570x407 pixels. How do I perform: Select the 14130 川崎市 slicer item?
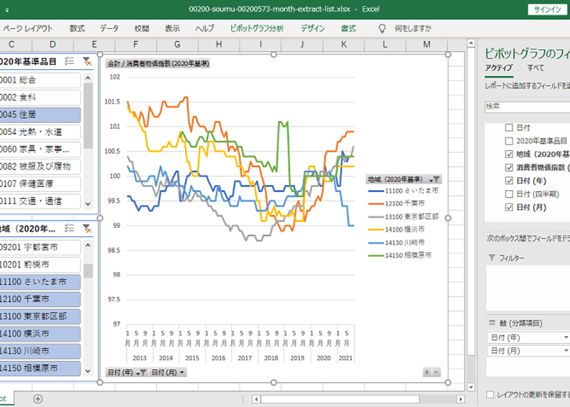tap(39, 351)
